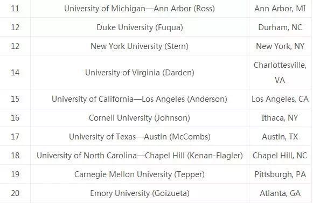Click the Chapel Hill, NC location cell
The height and width of the screenshot is (203, 313).
coord(280,156)
